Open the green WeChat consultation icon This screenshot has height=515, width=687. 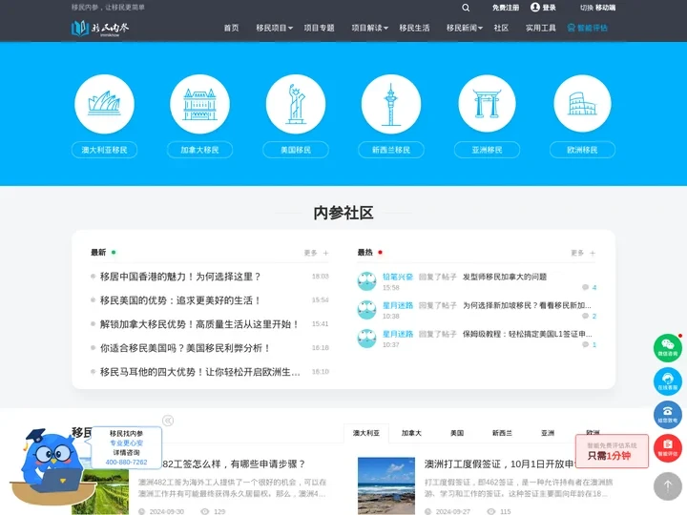pyautogui.click(x=668, y=348)
